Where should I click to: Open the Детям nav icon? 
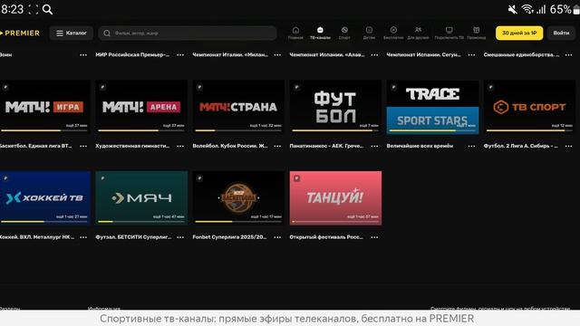(369, 33)
